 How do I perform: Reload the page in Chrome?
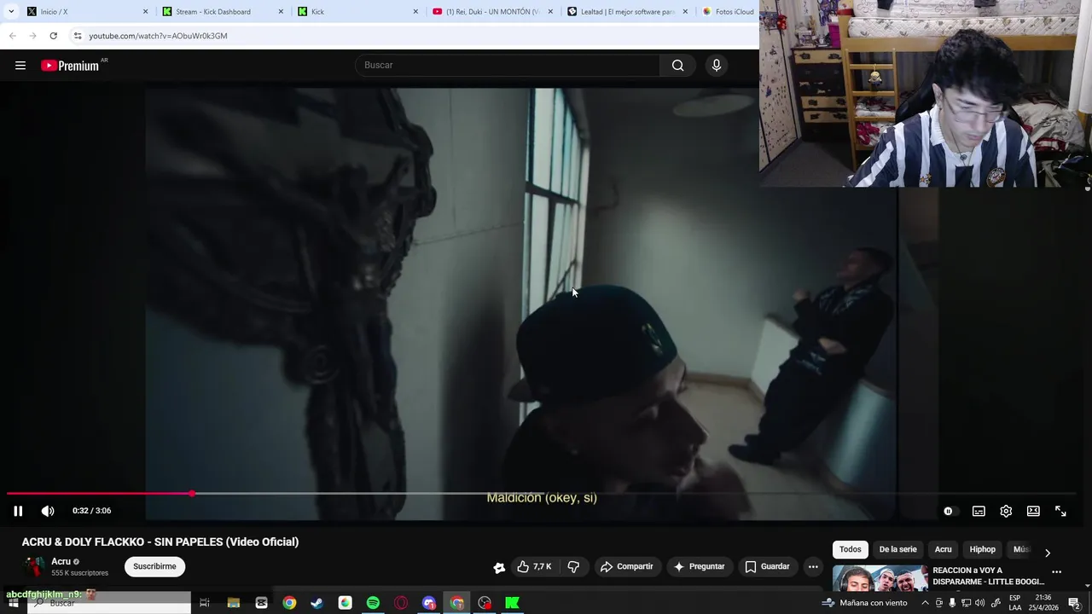pyautogui.click(x=53, y=36)
